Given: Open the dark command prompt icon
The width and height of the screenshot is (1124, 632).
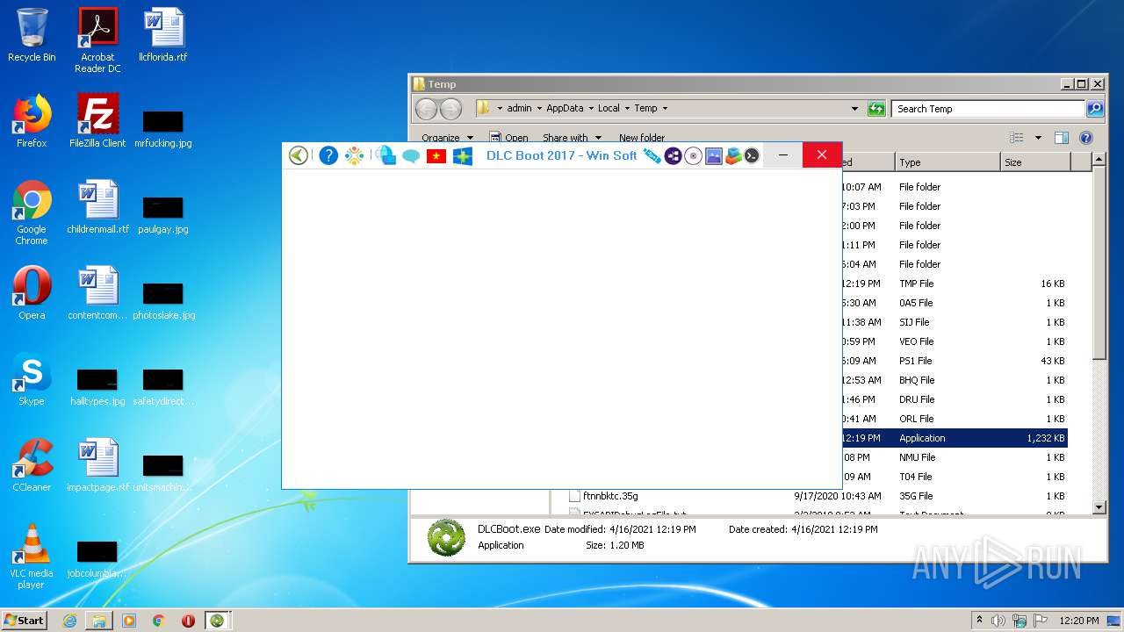Looking at the screenshot, I should (x=752, y=155).
